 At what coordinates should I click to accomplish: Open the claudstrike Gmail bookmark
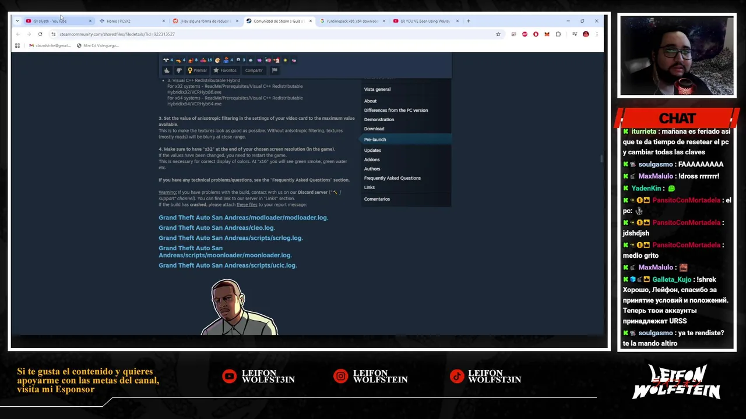coord(50,45)
